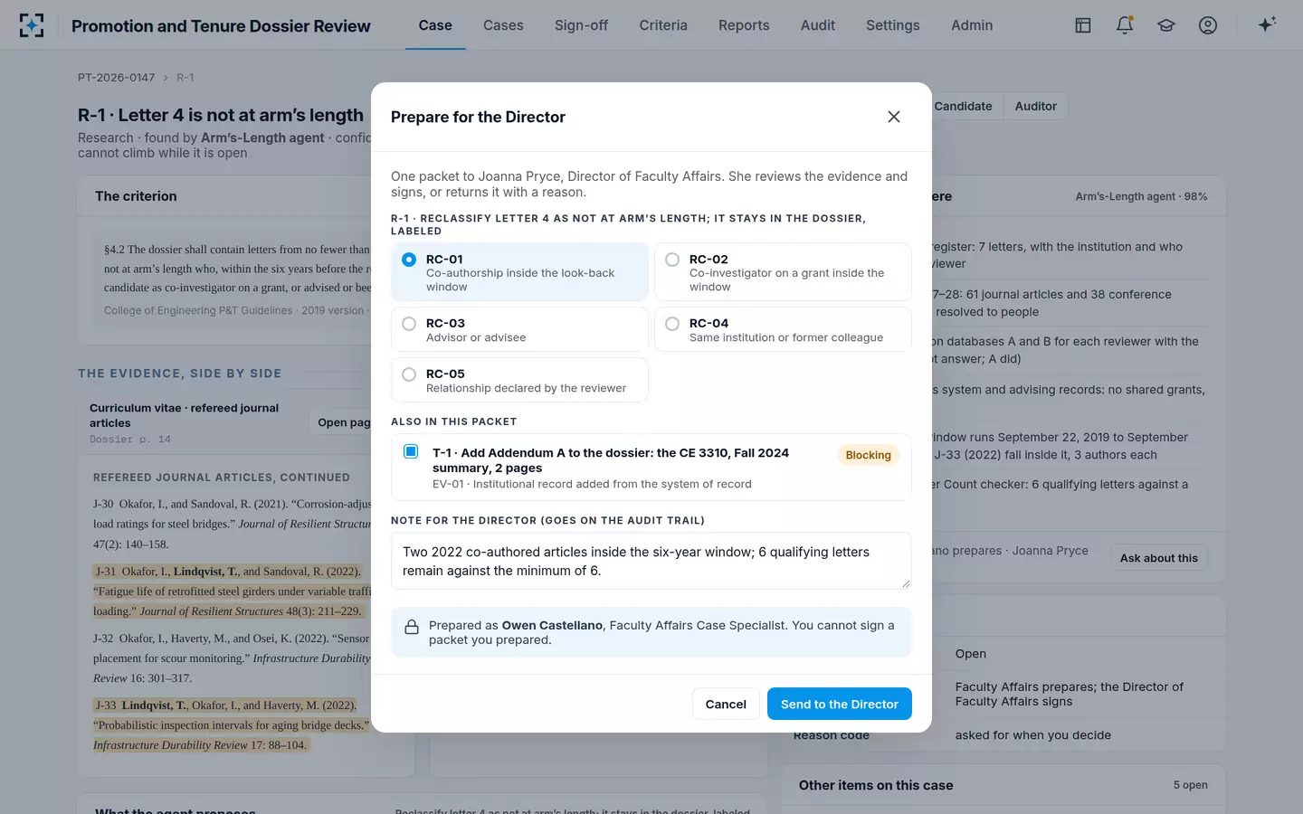Switch to the Candidate view

pyautogui.click(x=963, y=106)
